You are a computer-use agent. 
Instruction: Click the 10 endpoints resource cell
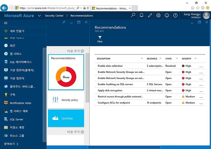pos(154,103)
